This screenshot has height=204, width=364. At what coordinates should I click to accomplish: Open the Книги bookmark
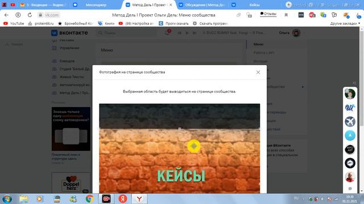[x=106, y=24]
